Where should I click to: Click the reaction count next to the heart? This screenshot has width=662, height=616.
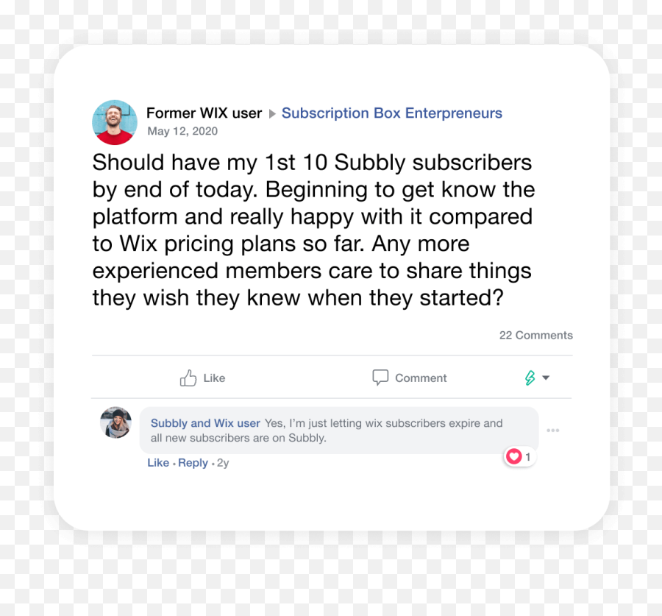click(x=528, y=457)
